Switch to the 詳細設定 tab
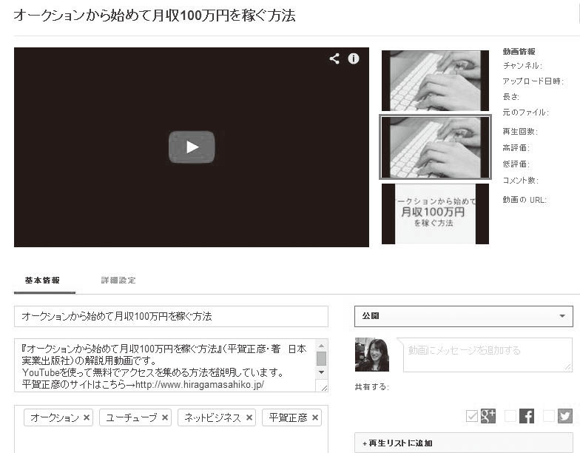 point(118,281)
